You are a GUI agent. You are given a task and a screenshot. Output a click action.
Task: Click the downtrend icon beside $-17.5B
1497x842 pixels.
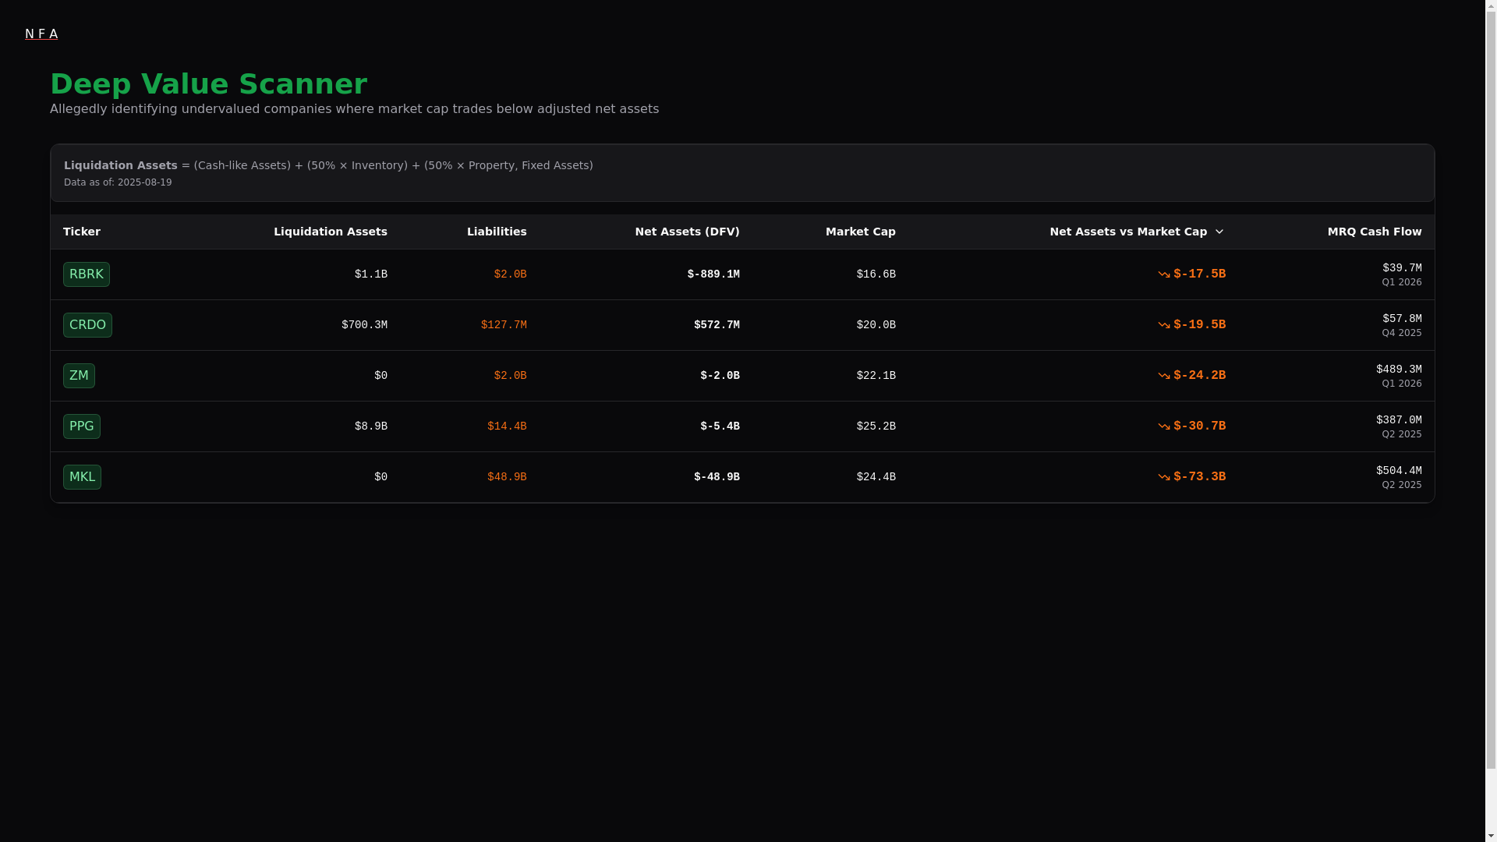[1164, 274]
